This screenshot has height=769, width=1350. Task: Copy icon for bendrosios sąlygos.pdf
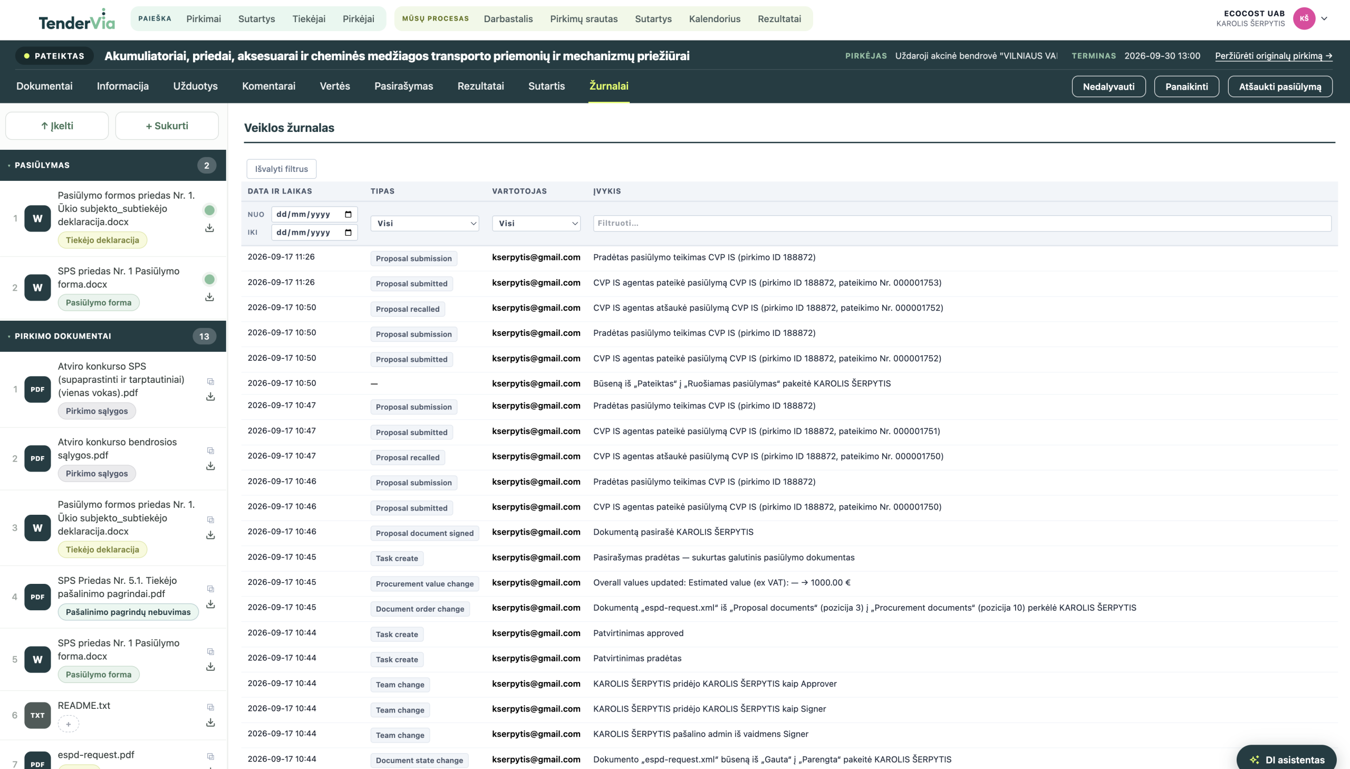point(210,450)
